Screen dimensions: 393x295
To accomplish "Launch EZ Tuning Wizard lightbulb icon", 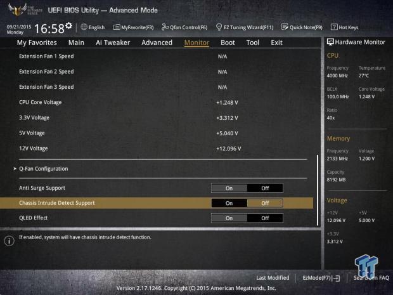I will (x=219, y=27).
